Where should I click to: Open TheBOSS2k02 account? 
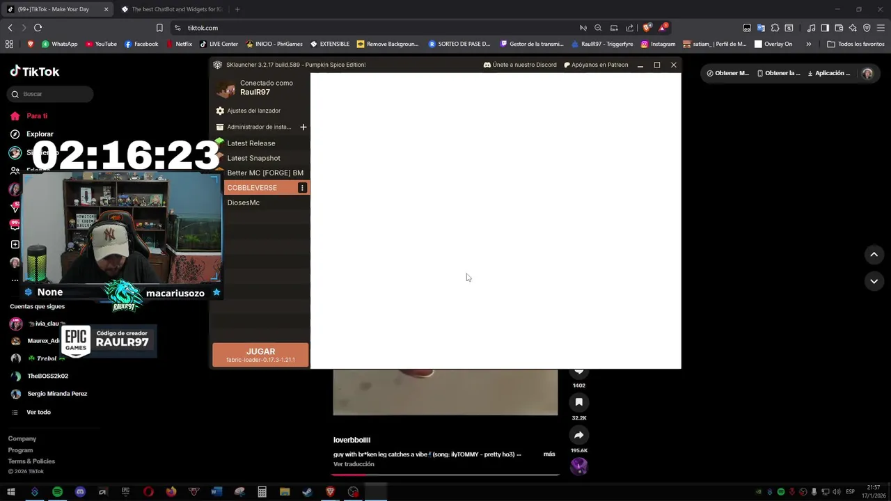point(39,376)
